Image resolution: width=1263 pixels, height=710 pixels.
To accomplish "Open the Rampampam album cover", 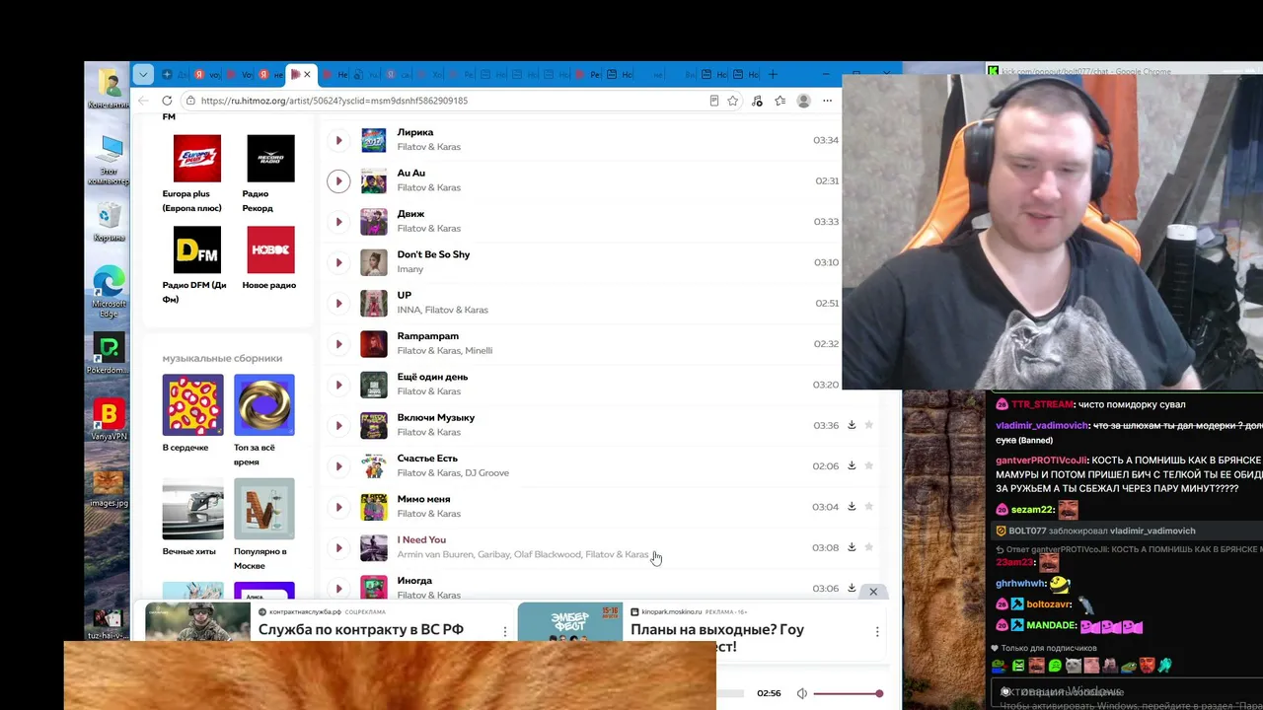I will pyautogui.click(x=374, y=344).
